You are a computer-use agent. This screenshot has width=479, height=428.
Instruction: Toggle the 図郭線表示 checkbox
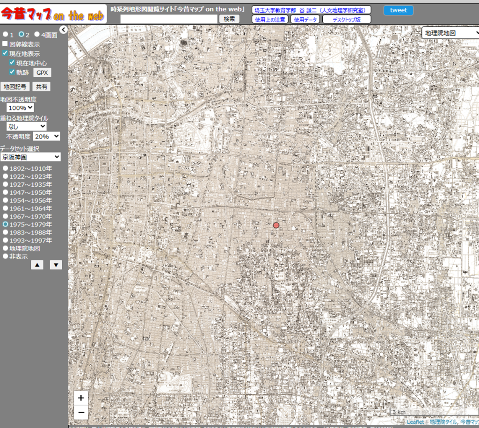[5, 44]
